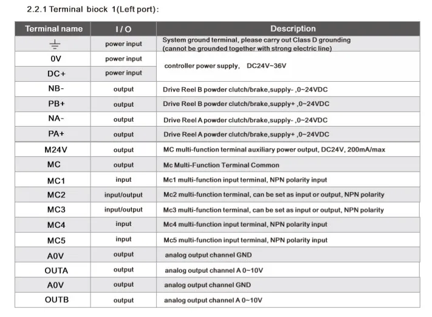Select the OUTA terminal name cell

point(53,270)
